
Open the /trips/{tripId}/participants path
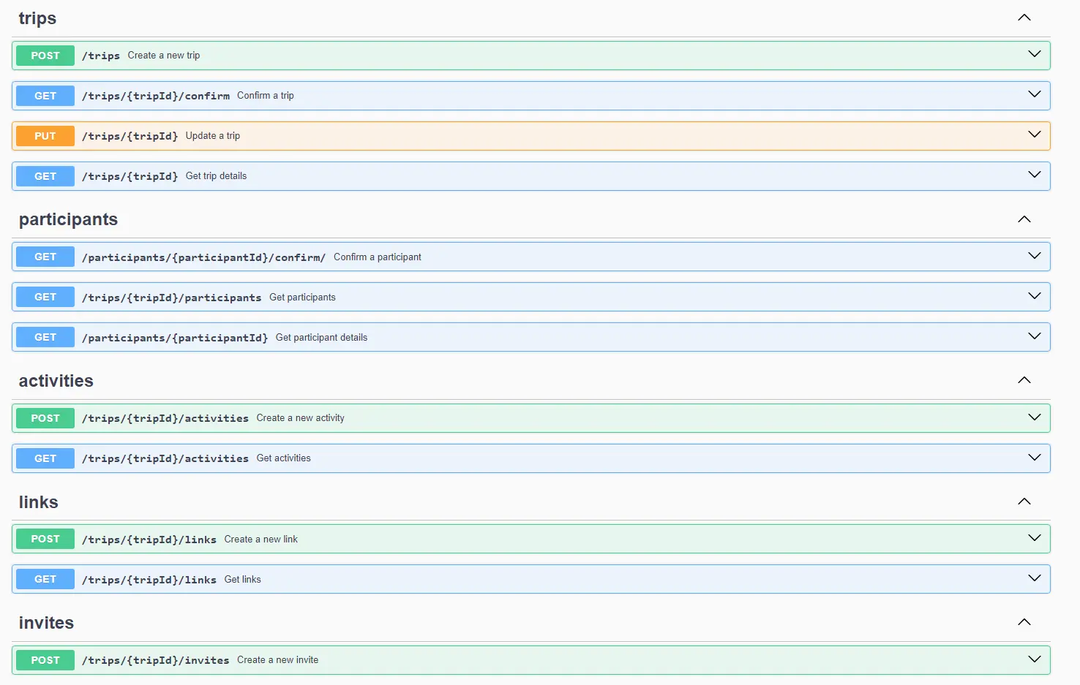tap(172, 298)
